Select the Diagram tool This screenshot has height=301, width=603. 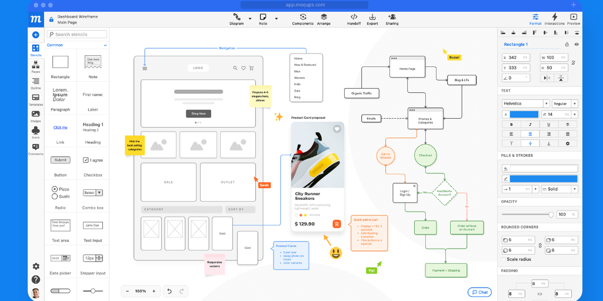[x=236, y=19]
